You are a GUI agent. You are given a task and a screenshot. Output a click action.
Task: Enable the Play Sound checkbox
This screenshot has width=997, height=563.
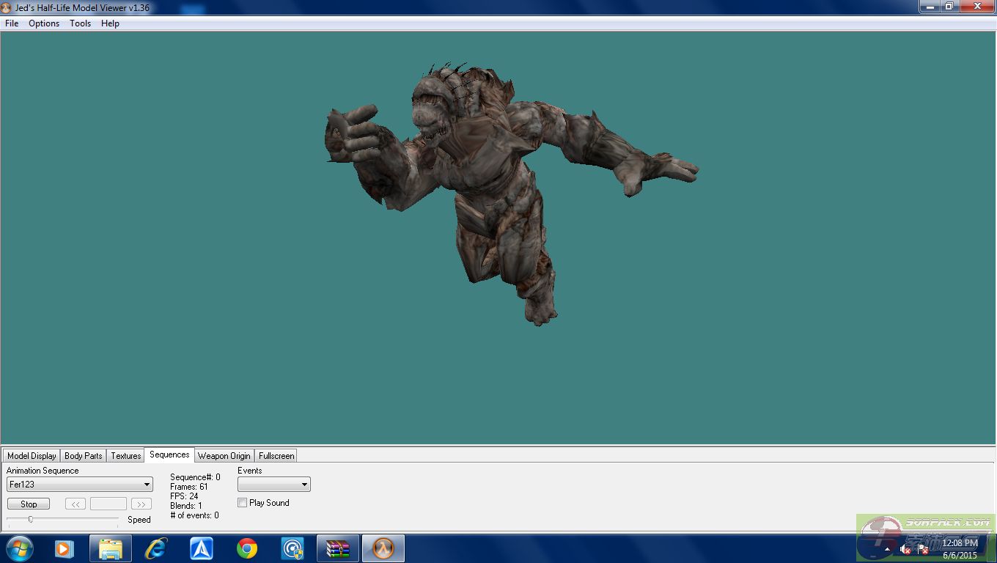[x=243, y=503]
